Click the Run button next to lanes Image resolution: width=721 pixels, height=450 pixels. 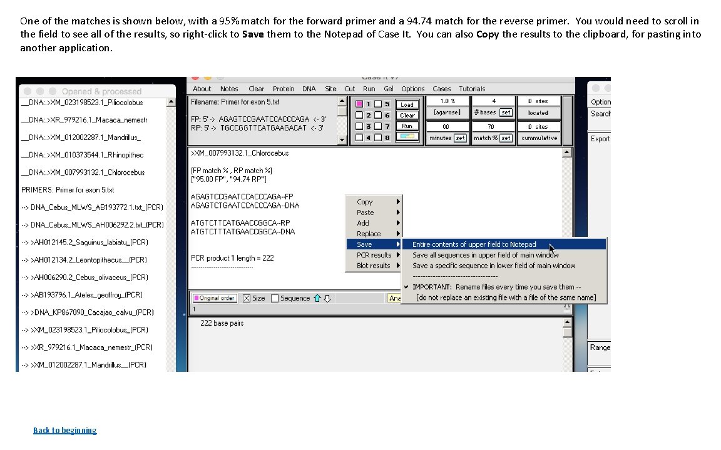click(x=407, y=126)
